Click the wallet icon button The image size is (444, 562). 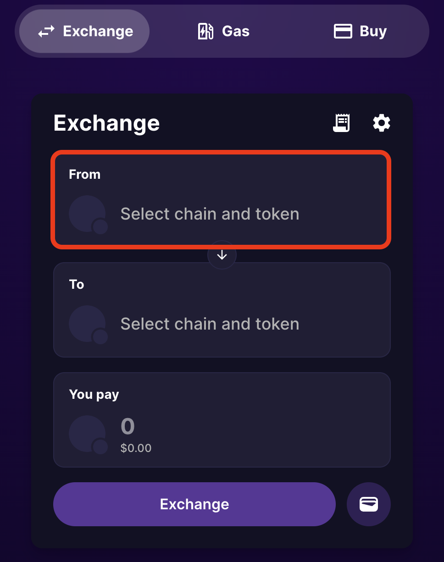pyautogui.click(x=369, y=504)
